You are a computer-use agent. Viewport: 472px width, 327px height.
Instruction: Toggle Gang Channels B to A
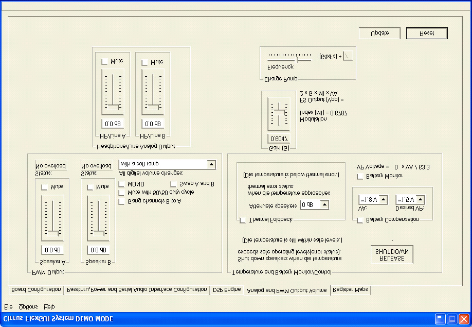(x=120, y=201)
